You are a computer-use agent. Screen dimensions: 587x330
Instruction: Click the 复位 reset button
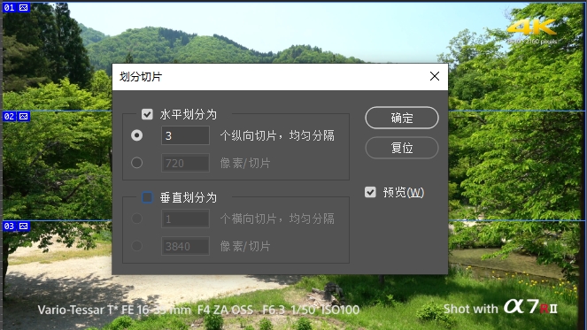(x=402, y=148)
